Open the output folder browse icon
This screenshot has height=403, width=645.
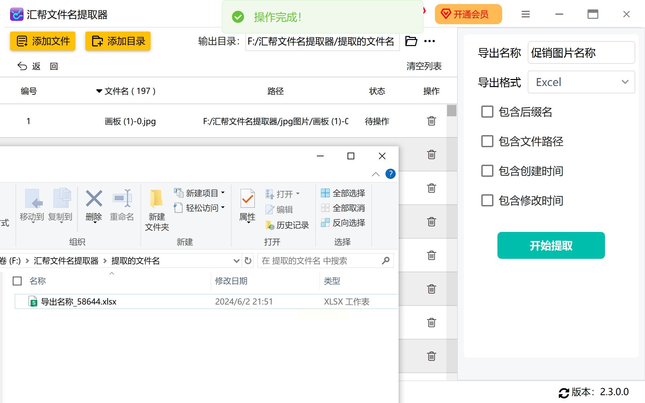411,41
